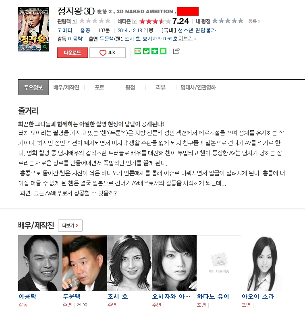
Task: Click the magnifier on the movie poster
Action: 45,47
